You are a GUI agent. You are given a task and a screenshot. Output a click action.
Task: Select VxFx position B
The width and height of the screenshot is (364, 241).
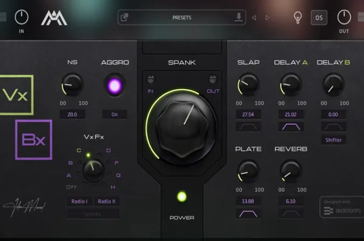(x=71, y=163)
